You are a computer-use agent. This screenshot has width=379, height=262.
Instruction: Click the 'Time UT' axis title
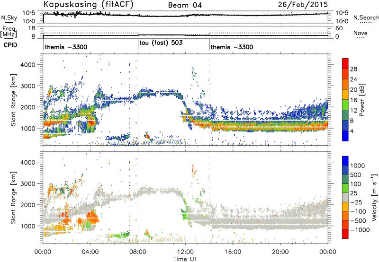185,259
